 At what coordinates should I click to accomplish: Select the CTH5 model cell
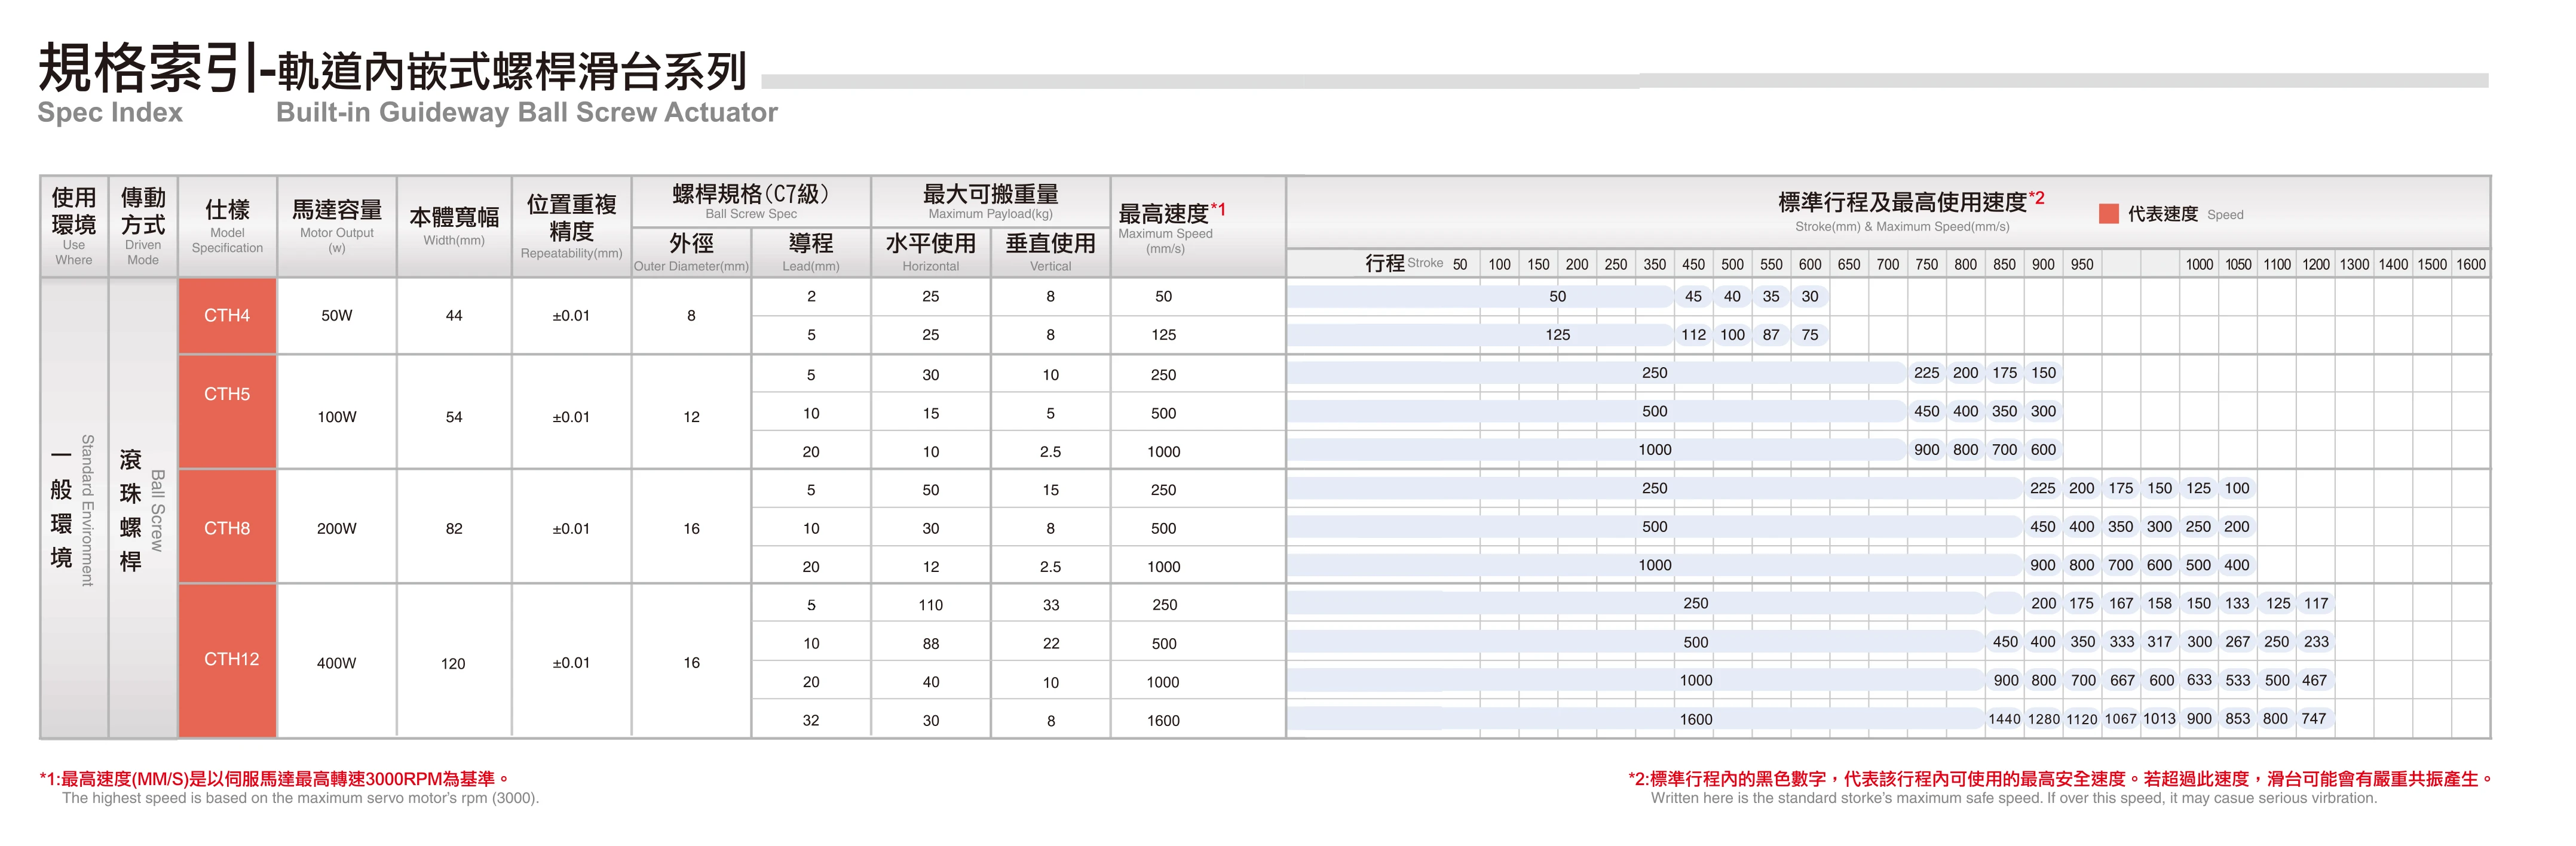click(x=227, y=395)
